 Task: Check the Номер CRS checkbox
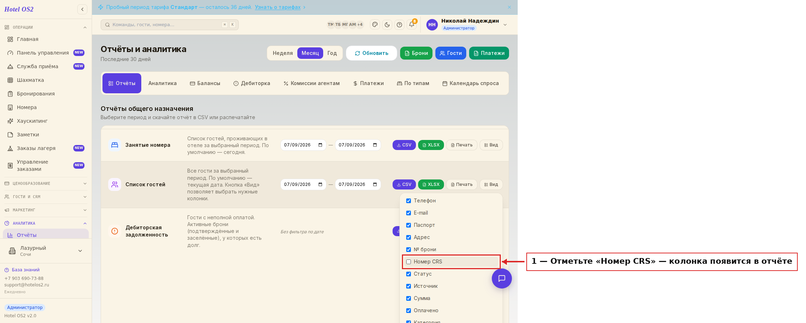[x=408, y=262]
